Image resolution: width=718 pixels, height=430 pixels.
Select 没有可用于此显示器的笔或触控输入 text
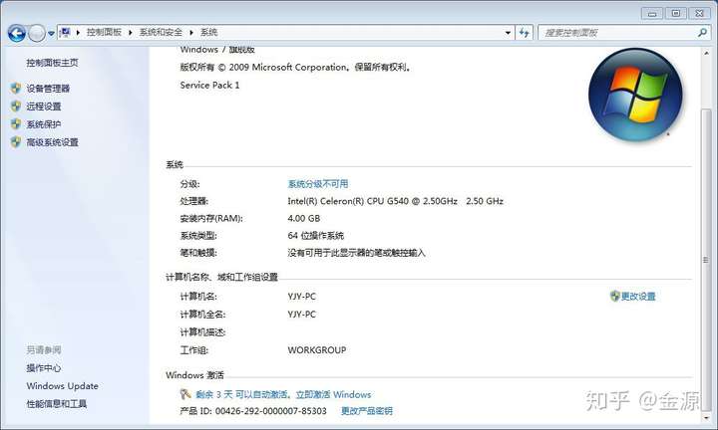pos(356,253)
